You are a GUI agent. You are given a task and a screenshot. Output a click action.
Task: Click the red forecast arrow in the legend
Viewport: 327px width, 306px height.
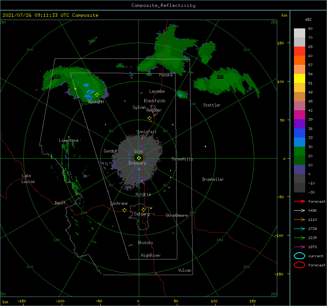click(299, 201)
